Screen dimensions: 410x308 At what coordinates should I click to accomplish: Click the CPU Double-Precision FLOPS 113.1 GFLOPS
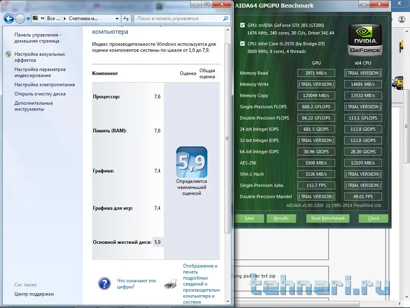pyautogui.click(x=363, y=118)
